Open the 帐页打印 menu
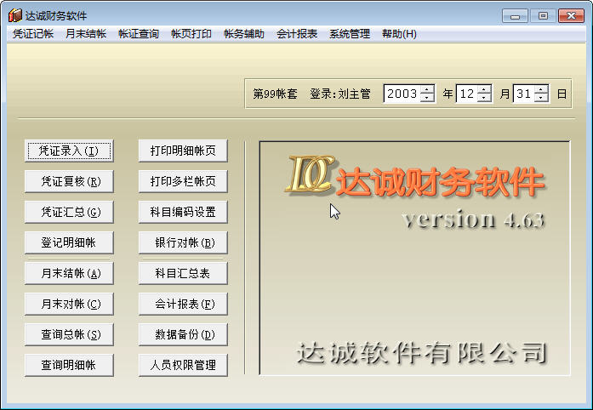Image resolution: width=593 pixels, height=410 pixels. click(191, 34)
